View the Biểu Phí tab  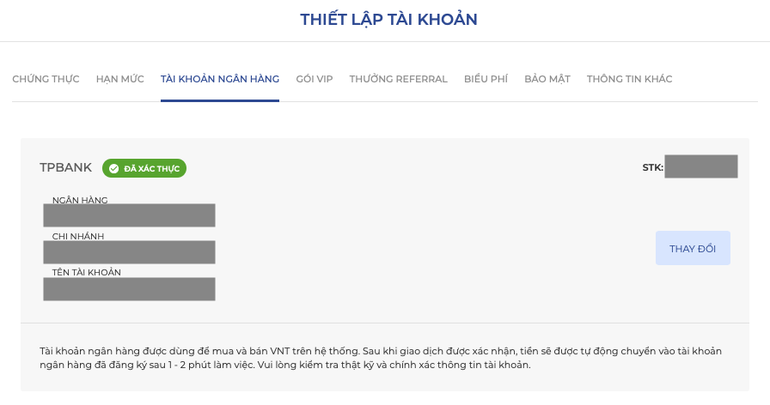(x=486, y=79)
